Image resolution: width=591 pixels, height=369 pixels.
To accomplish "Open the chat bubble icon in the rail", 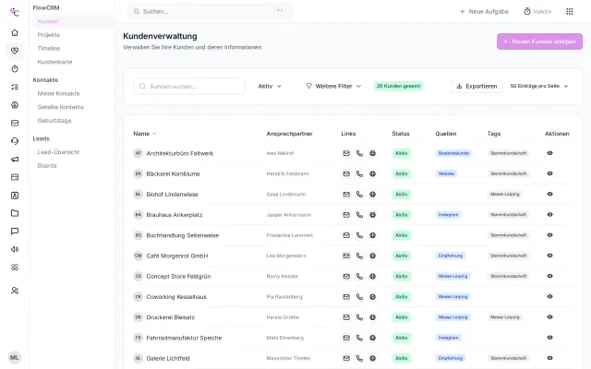I will pos(15,232).
